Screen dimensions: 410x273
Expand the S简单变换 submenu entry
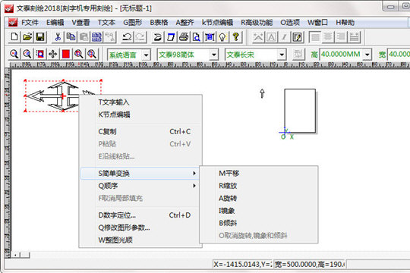pyautogui.click(x=140, y=174)
